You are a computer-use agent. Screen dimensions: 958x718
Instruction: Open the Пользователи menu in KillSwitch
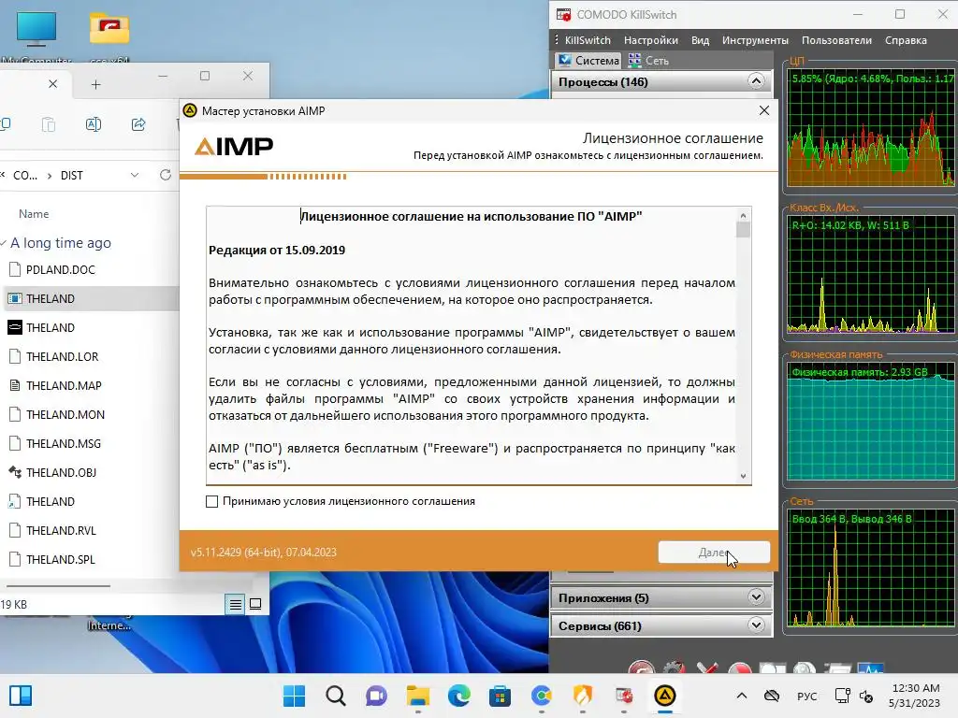(836, 40)
